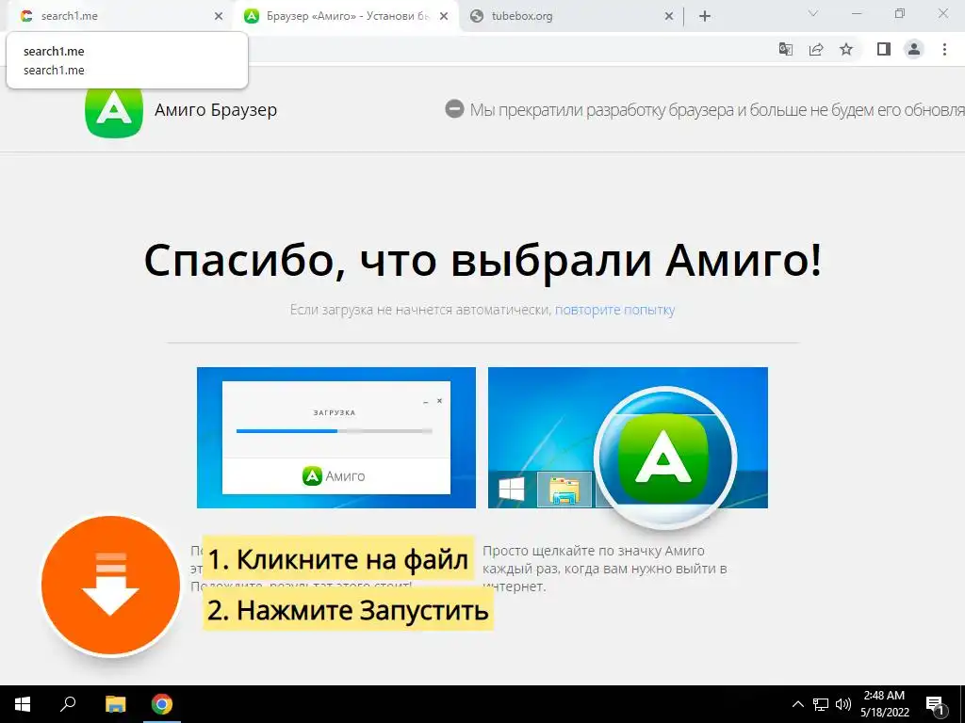Bookmark this page with the star icon

point(846,49)
